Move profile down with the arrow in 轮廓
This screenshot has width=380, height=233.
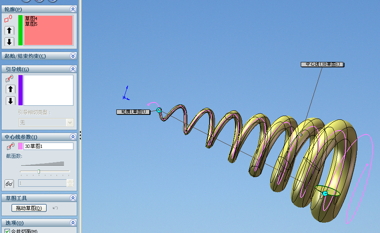(x=9, y=41)
